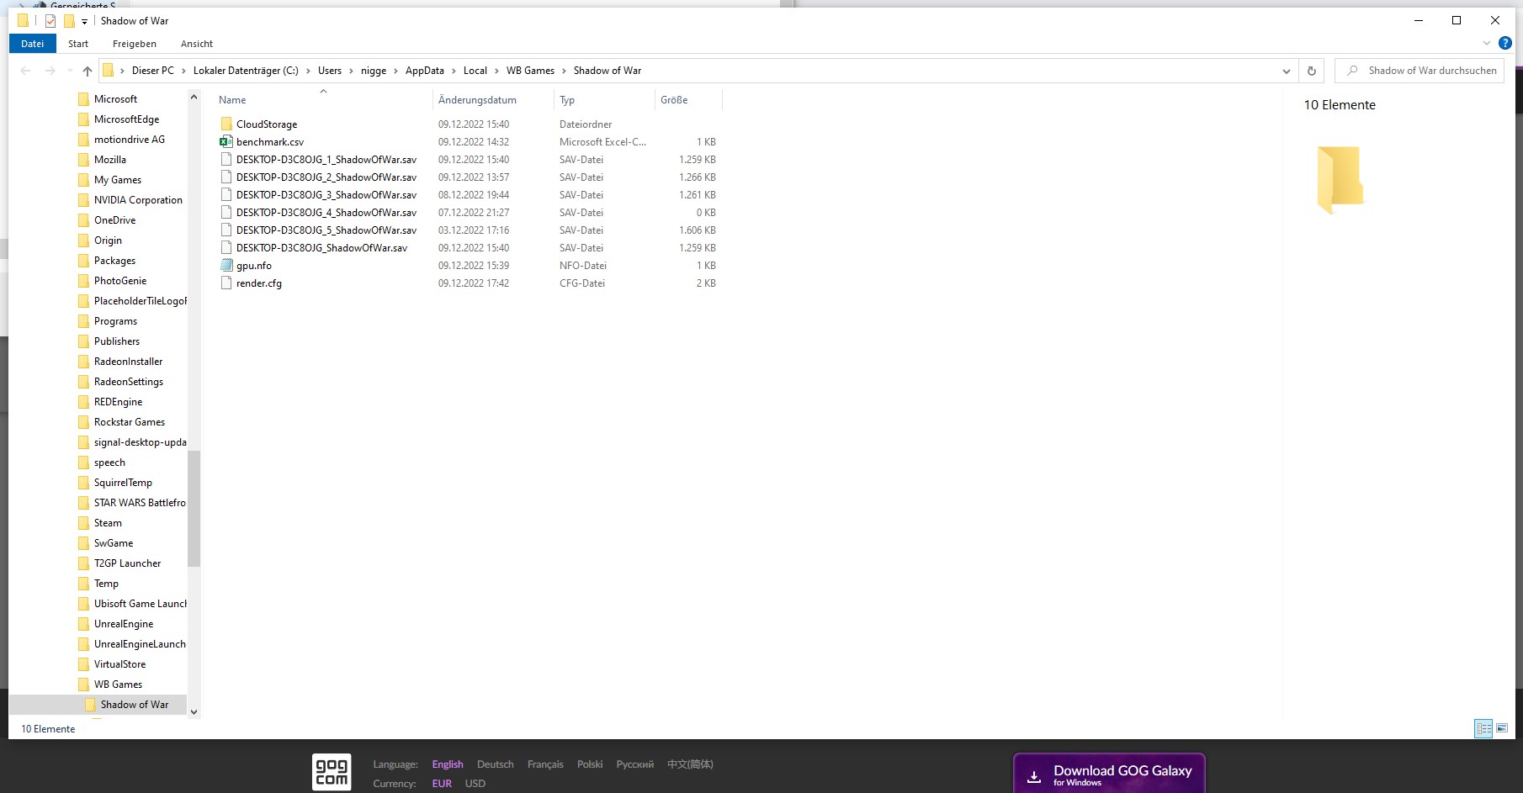The image size is (1523, 793).
Task: Select DESKTOP-D3C8OJG_4_ShadowOfWar.sav file name
Action: [x=326, y=213]
